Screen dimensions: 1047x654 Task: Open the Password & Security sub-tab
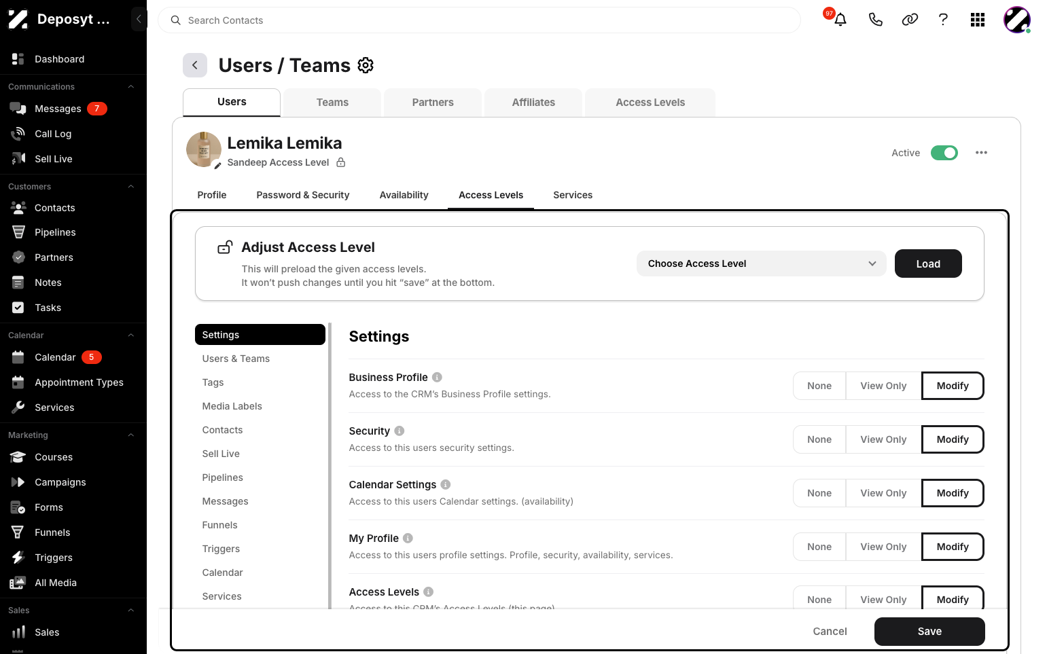click(303, 195)
